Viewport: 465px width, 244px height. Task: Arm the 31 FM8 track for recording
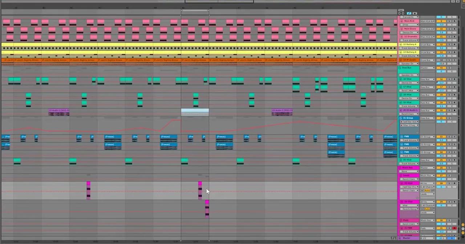coord(454,228)
